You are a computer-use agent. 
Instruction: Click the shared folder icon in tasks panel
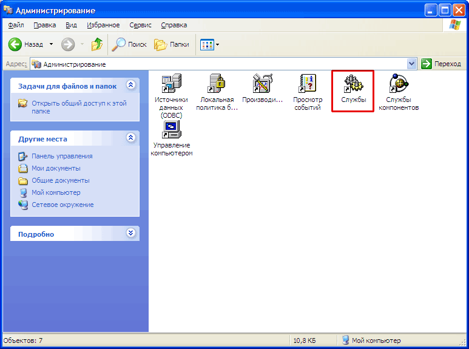[x=22, y=103]
